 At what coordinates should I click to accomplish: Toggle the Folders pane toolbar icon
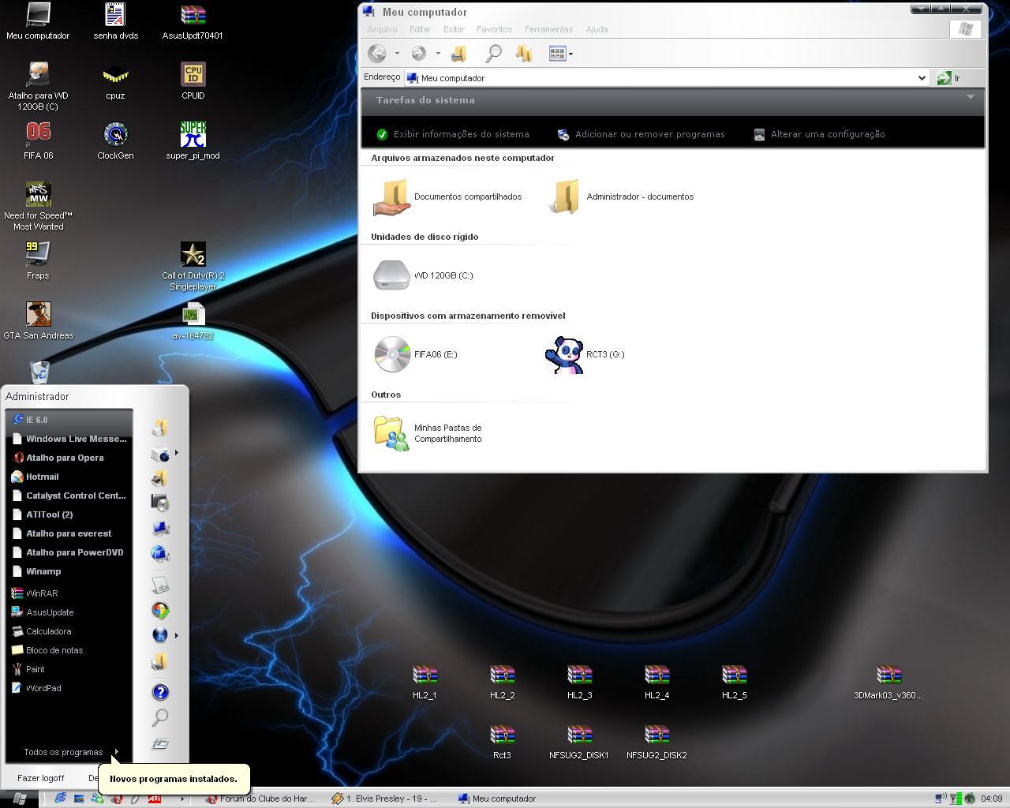coord(524,53)
